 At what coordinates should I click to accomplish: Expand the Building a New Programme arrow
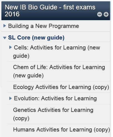click(x=5, y=26)
